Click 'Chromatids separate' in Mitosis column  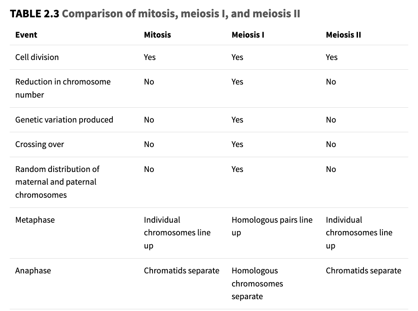[181, 270]
